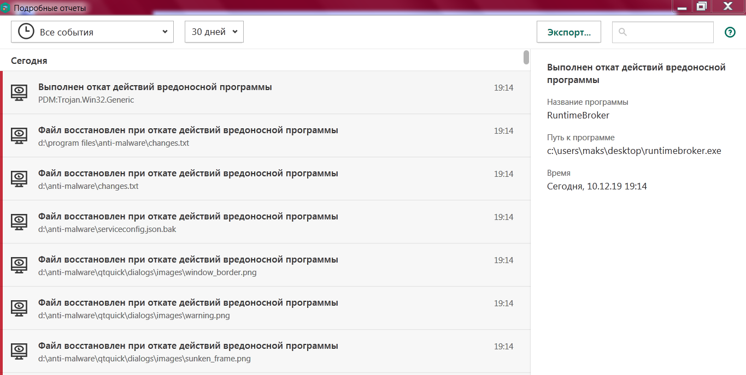This screenshot has width=746, height=375.
Task: Open help via the green question mark icon
Action: 730,32
